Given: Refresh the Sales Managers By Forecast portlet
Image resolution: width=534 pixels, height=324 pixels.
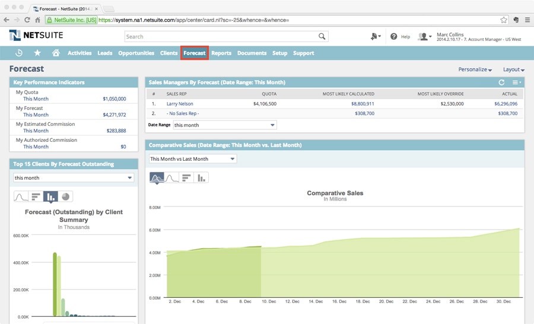Looking at the screenshot, I should point(501,82).
